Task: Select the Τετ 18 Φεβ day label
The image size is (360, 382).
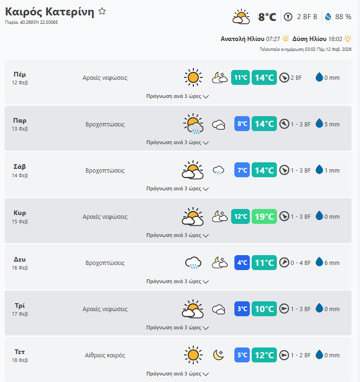Action: pyautogui.click(x=20, y=355)
